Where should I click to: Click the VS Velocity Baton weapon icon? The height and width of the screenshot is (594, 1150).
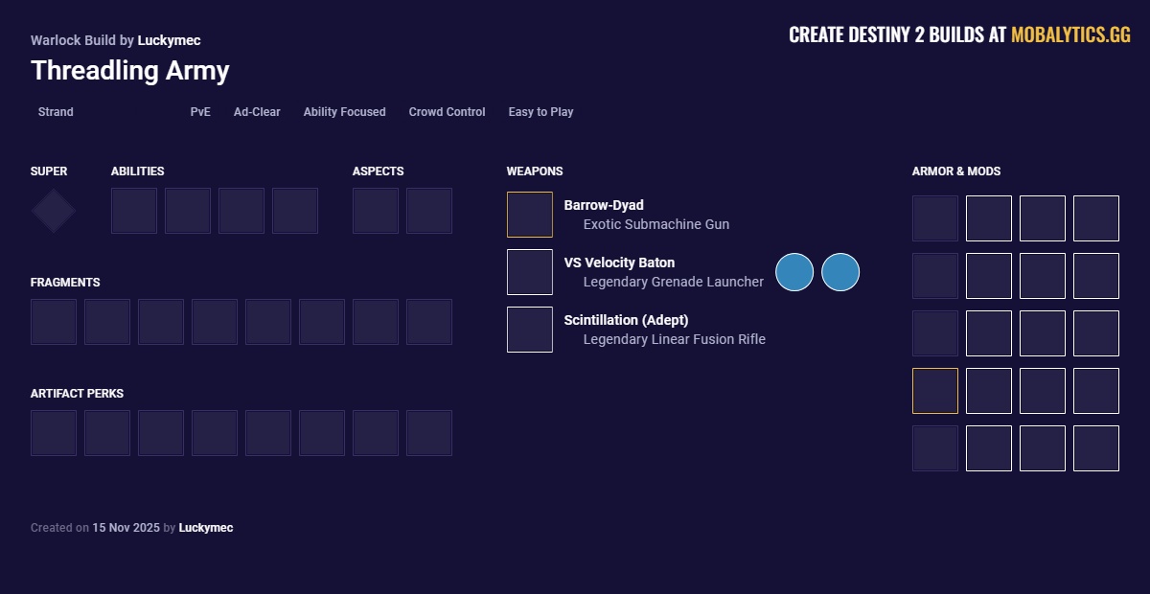(530, 272)
